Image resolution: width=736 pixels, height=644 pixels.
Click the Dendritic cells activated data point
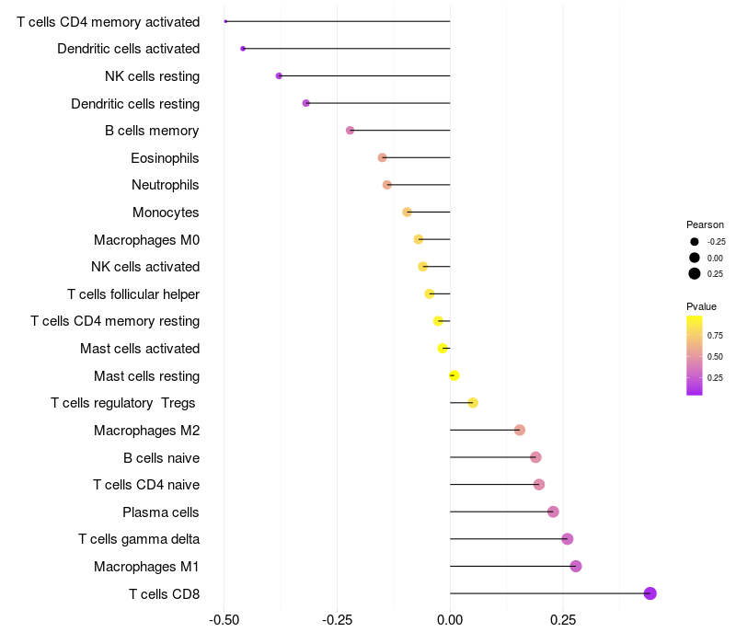coord(243,49)
